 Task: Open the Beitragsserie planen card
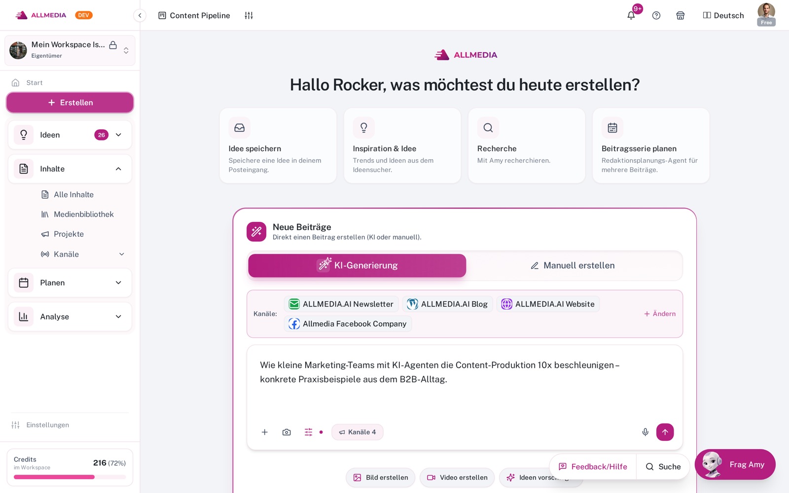coord(651,145)
